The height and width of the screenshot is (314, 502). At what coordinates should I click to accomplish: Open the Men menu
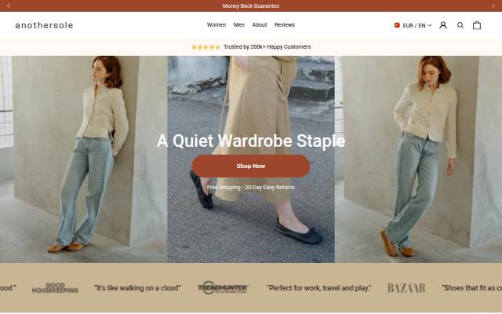point(238,24)
